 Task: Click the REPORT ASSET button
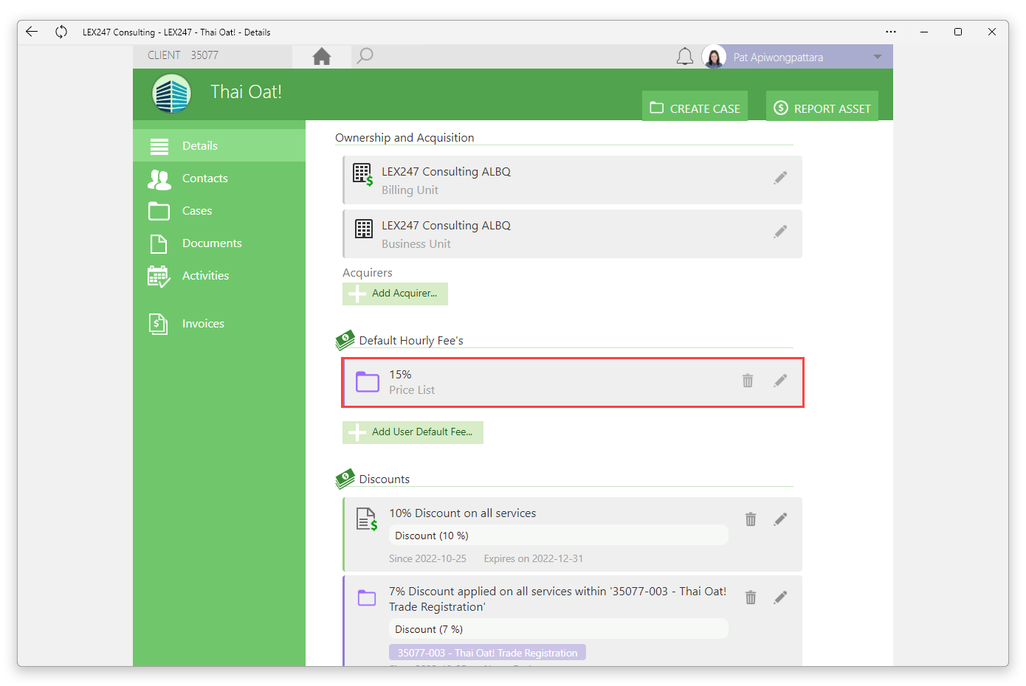tap(822, 106)
